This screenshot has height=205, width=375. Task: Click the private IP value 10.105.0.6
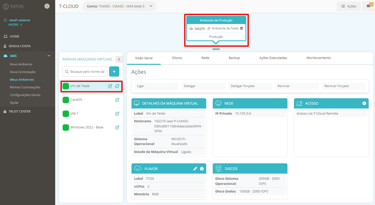[x=243, y=114]
